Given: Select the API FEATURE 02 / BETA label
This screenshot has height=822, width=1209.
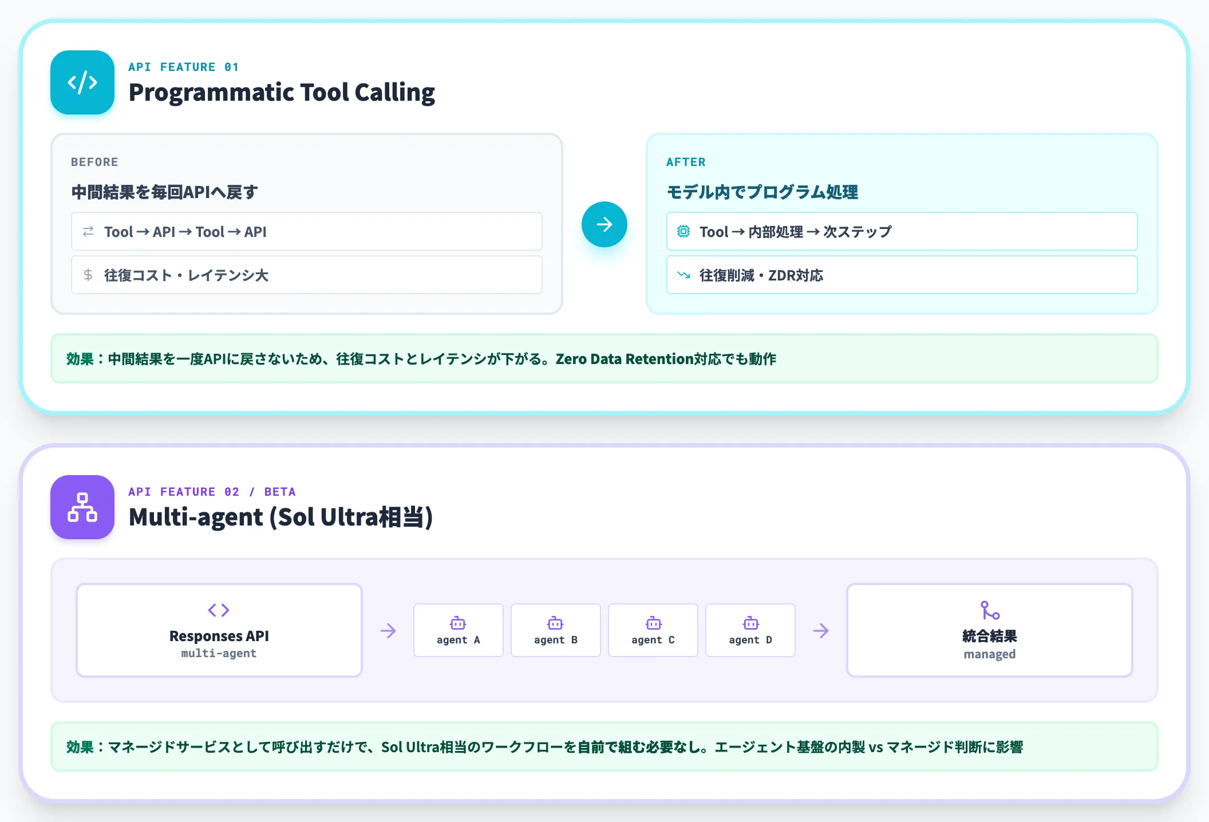Looking at the screenshot, I should [x=212, y=492].
